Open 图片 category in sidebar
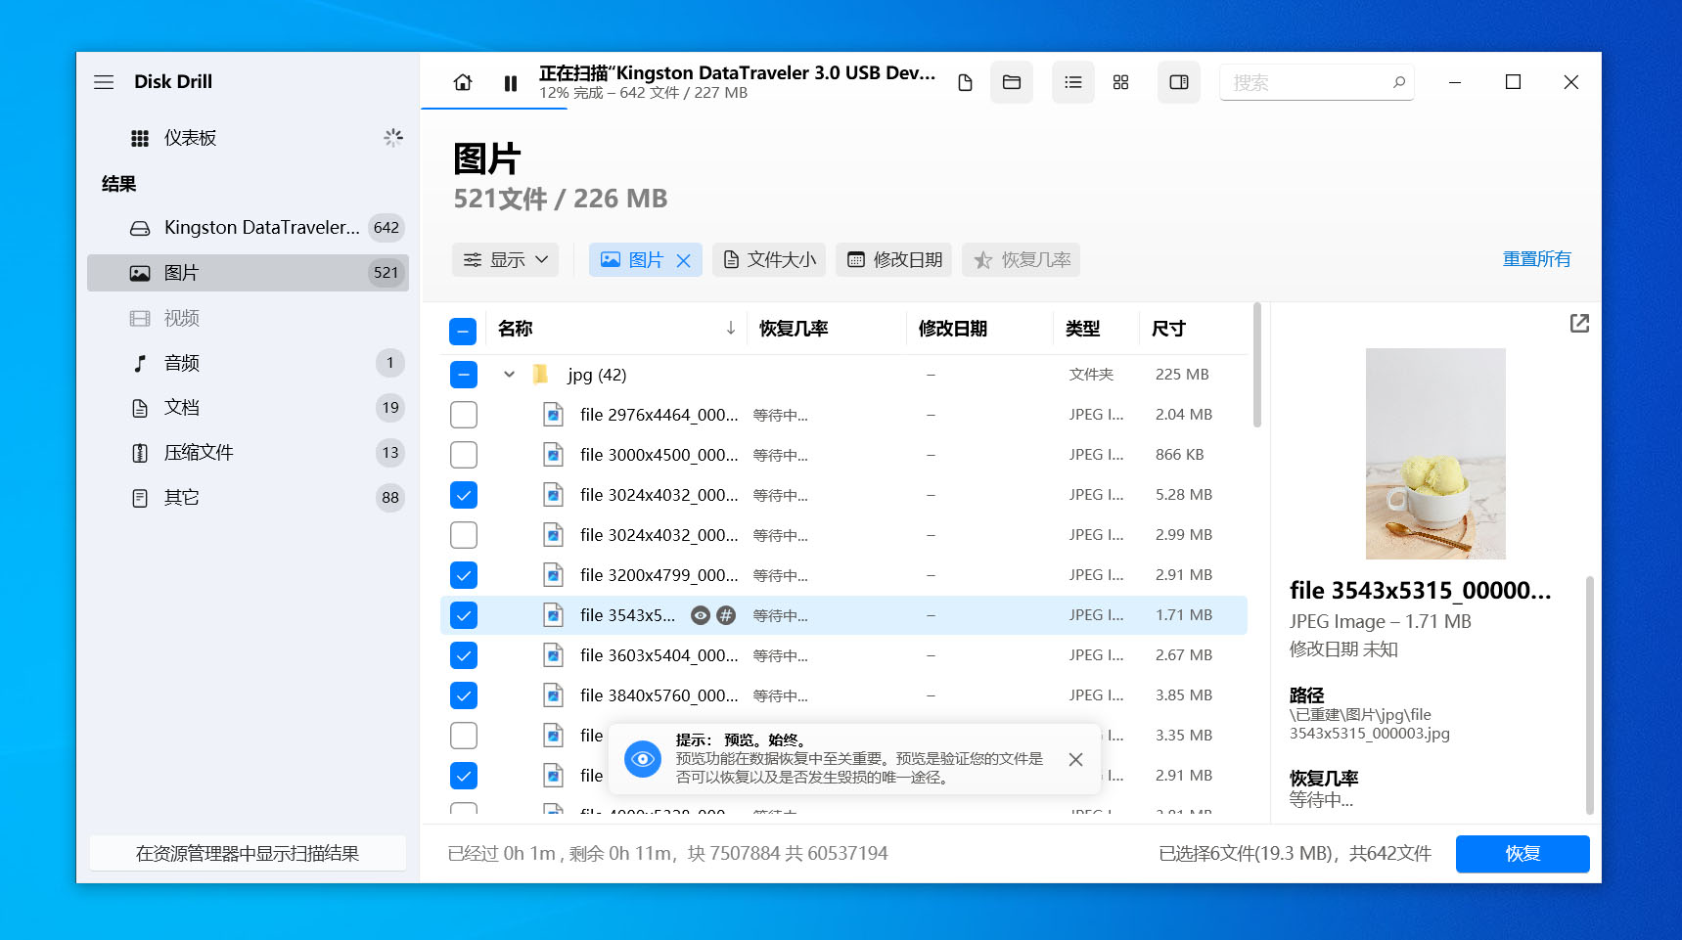 pyautogui.click(x=249, y=273)
